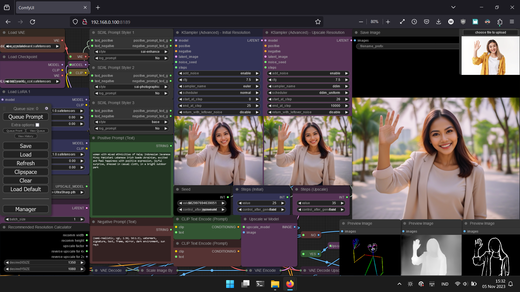520x292 pixels.
Task: Toggle return_with_leftover_noise in Upscale KSampler
Action: click(x=308, y=112)
